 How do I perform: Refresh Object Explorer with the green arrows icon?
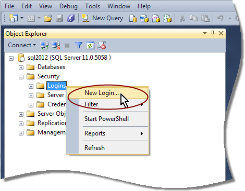pyautogui.click(x=90, y=46)
